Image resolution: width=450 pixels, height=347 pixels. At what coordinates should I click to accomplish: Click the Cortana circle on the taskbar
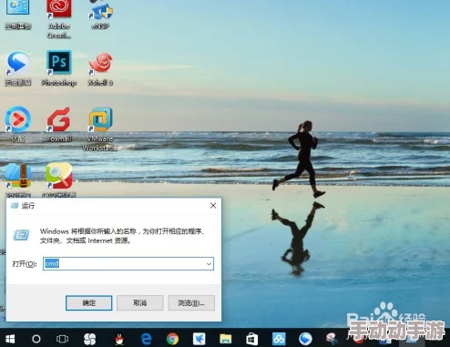36,339
